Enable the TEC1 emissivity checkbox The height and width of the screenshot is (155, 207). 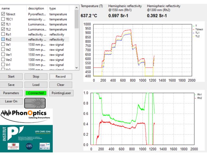point(3,19)
